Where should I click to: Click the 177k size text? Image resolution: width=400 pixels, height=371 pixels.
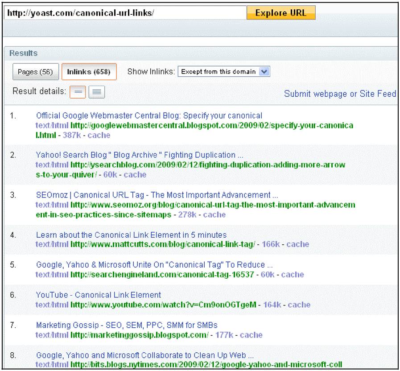point(224,335)
